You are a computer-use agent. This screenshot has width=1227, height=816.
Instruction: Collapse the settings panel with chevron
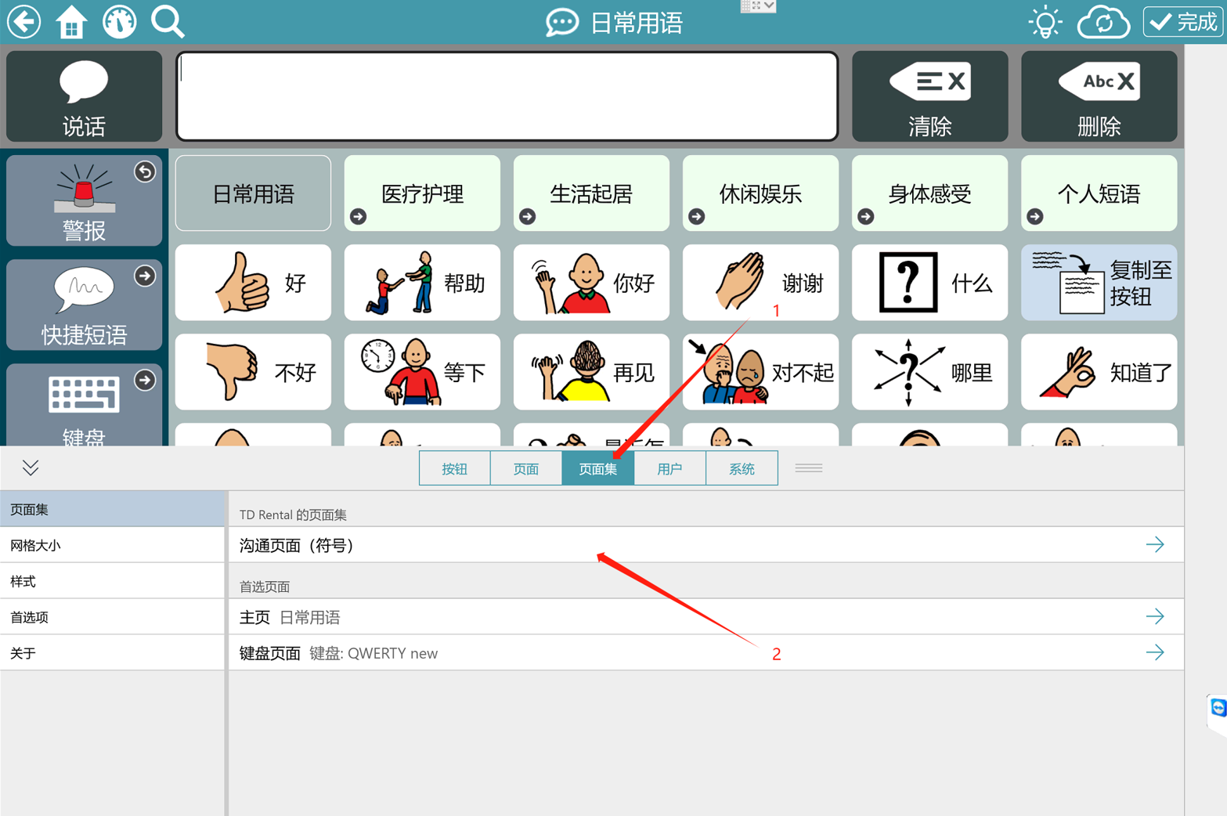tap(31, 468)
